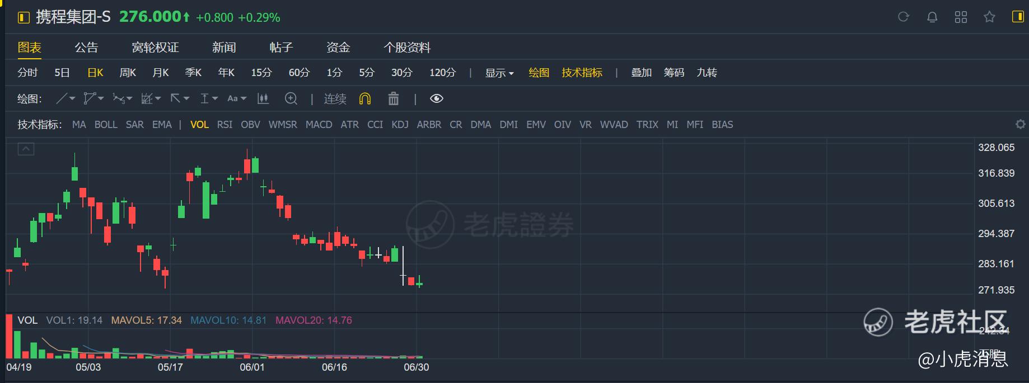This screenshot has height=383, width=1029.
Task: Click the MAVOL5: 17.34 value
Action: (147, 320)
